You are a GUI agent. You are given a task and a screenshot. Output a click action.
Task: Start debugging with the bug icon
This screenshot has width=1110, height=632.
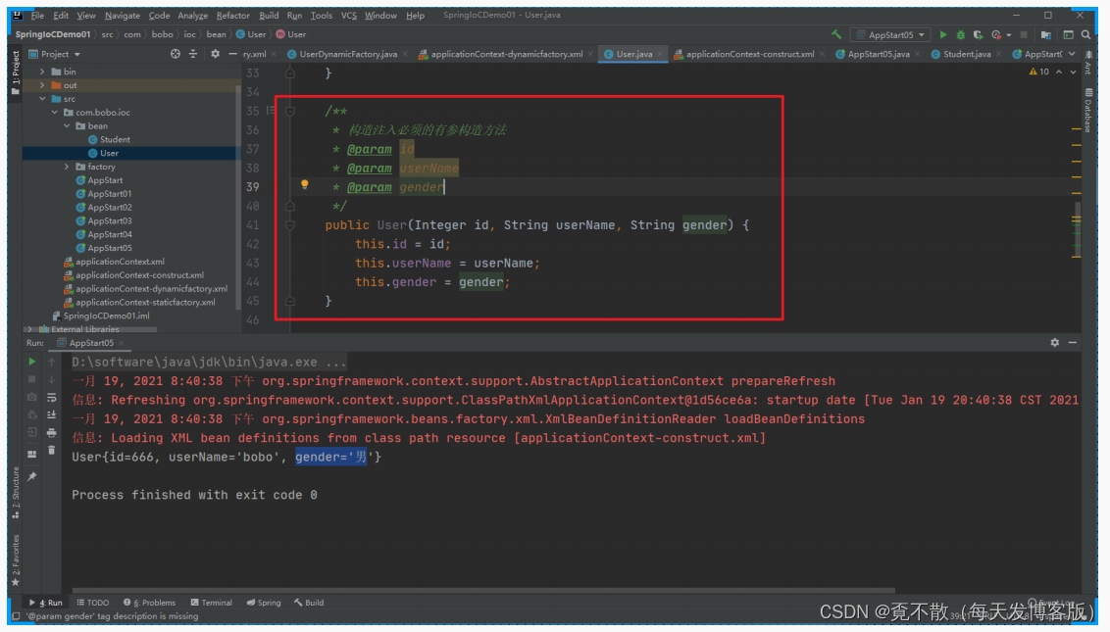(x=961, y=34)
